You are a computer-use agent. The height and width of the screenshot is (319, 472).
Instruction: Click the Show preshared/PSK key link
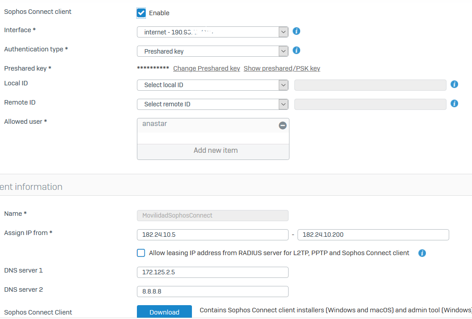click(x=282, y=68)
